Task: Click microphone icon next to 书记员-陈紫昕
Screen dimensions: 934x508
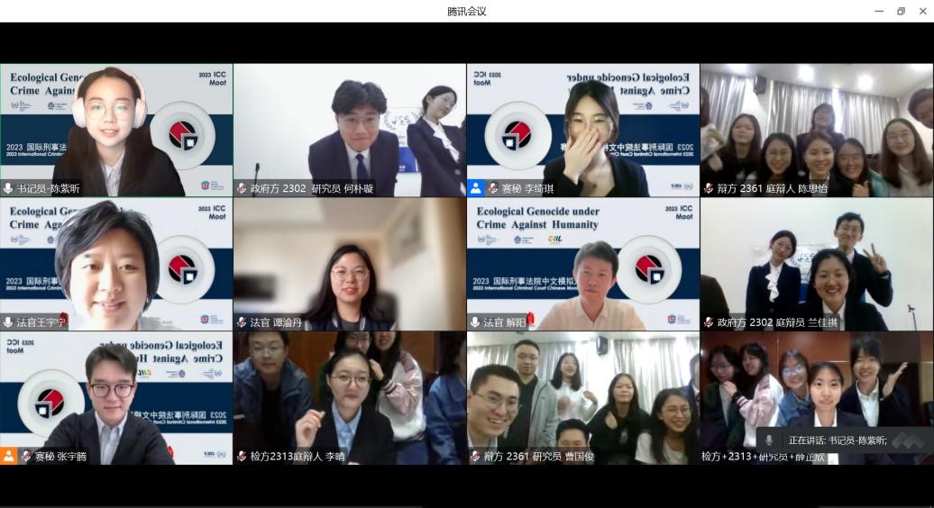Action: (8, 188)
